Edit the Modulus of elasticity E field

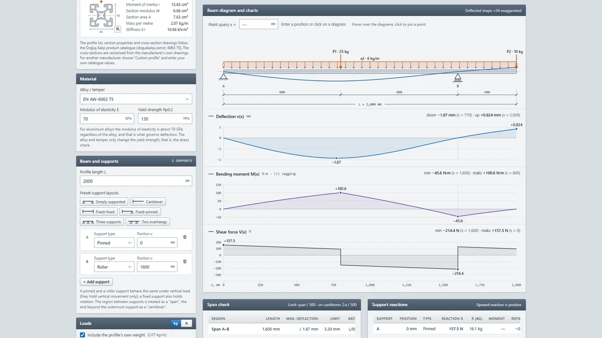click(x=107, y=119)
